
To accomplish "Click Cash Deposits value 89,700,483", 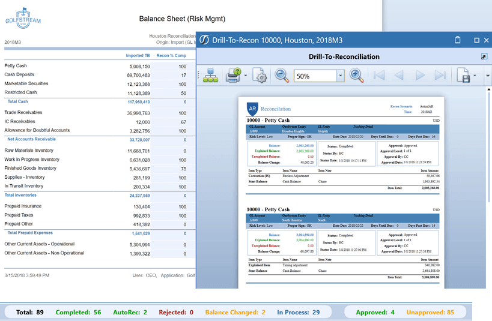I will pyautogui.click(x=138, y=76).
